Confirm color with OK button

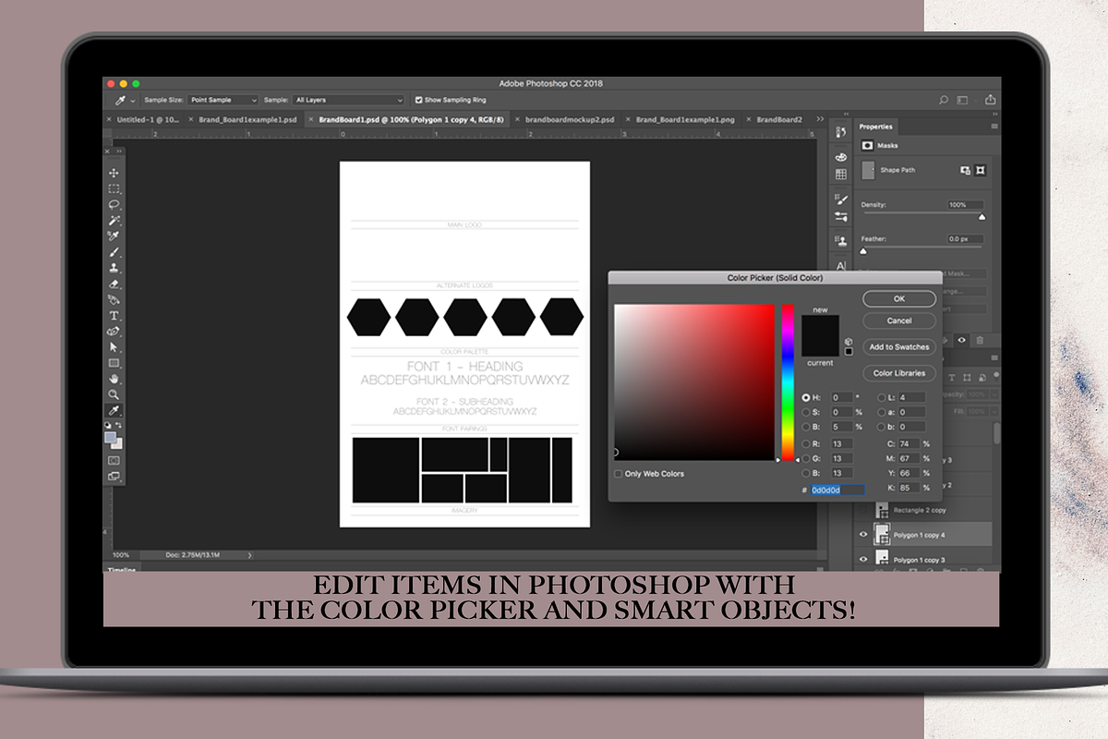pyautogui.click(x=899, y=299)
